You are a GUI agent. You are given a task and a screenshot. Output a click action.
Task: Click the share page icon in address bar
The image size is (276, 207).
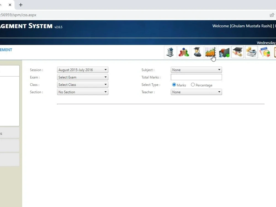tap(272, 15)
